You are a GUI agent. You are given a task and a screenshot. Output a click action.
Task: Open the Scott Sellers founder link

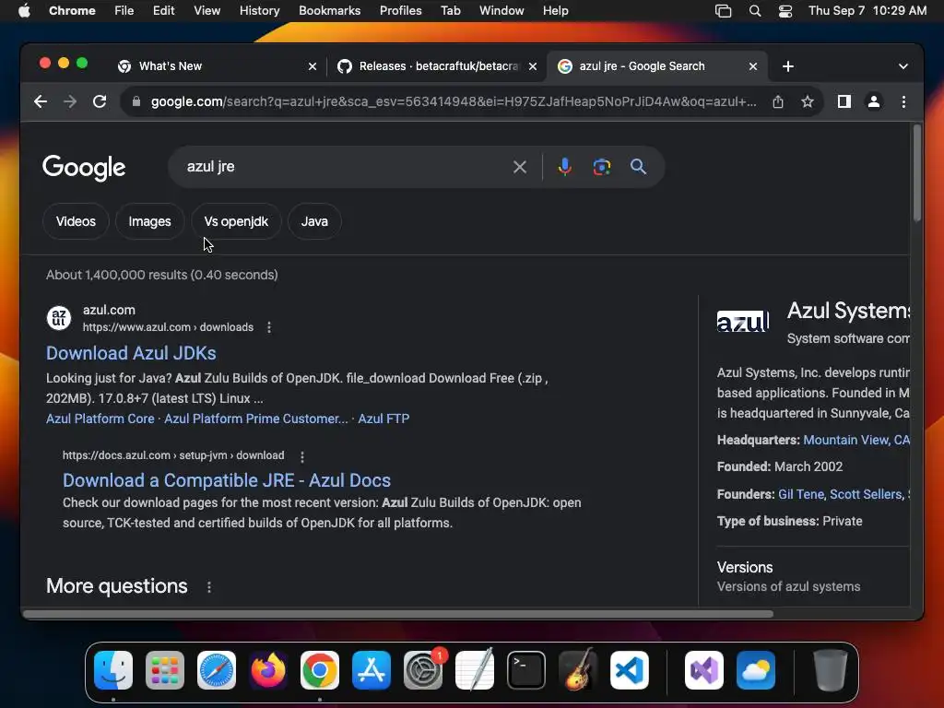[x=865, y=494]
